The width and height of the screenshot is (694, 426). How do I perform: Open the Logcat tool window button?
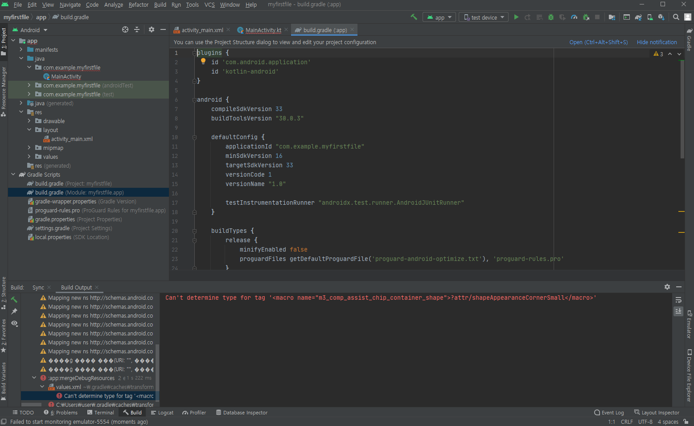[x=162, y=413]
